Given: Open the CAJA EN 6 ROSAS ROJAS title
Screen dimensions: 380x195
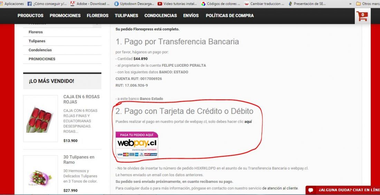Looking at the screenshot, I should click(x=82, y=99).
